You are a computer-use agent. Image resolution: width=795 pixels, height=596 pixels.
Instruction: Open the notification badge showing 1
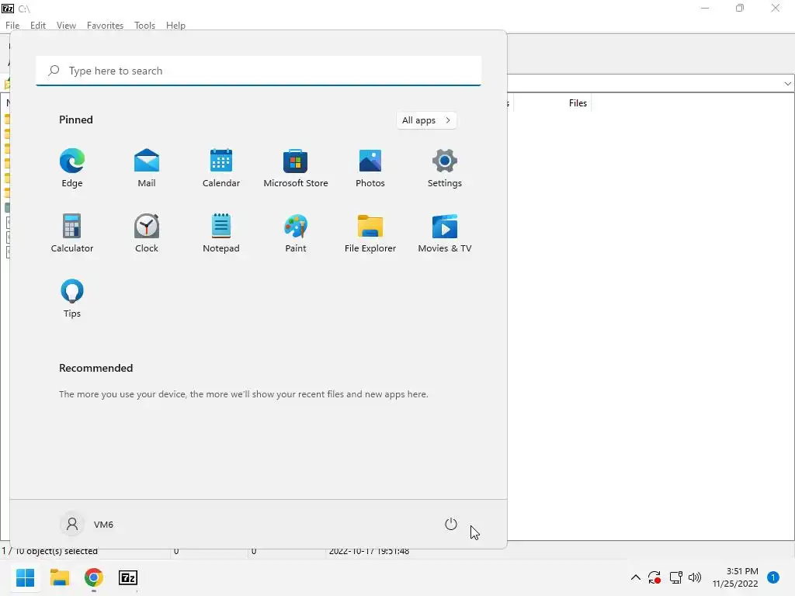click(x=773, y=577)
